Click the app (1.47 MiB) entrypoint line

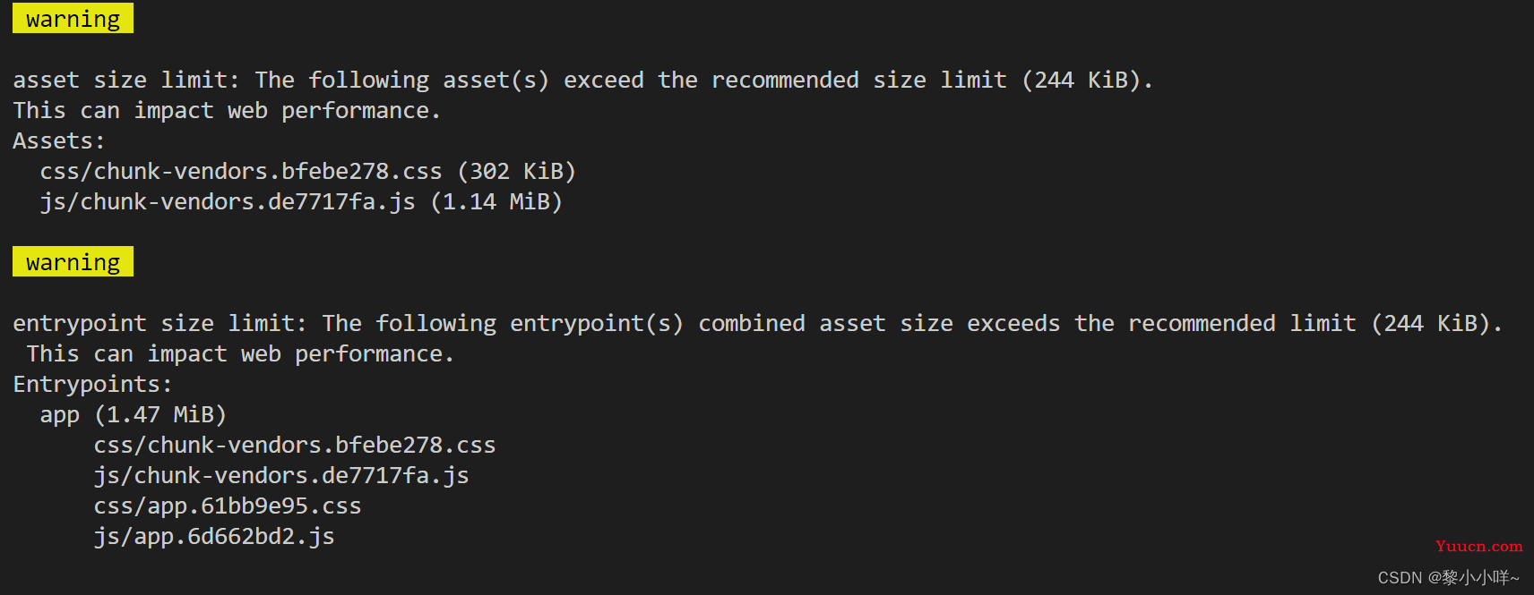click(133, 414)
